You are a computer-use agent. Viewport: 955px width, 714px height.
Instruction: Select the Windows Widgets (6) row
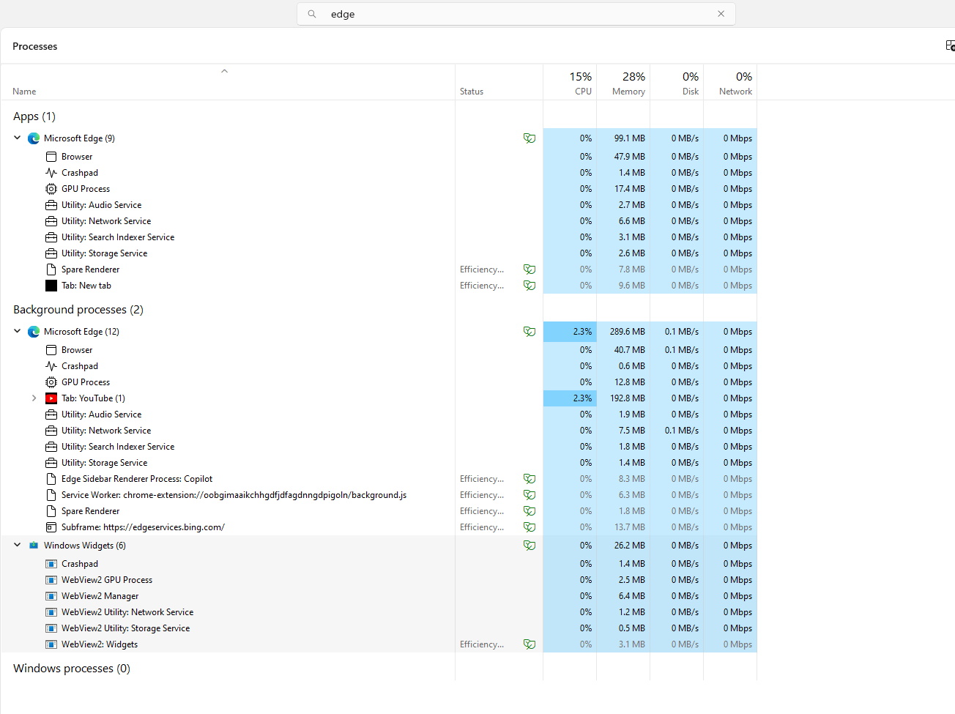[x=379, y=546]
